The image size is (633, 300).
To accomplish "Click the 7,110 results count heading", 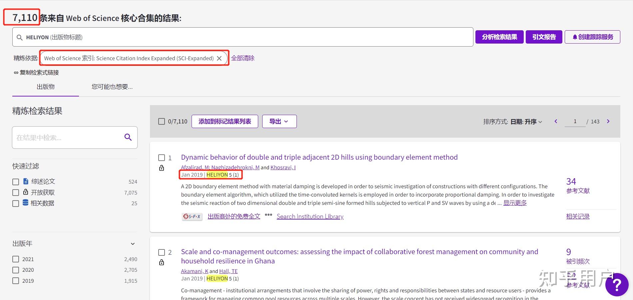I will (x=25, y=18).
